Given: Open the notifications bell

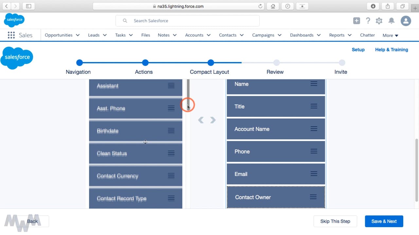Looking at the screenshot, I should (391, 21).
